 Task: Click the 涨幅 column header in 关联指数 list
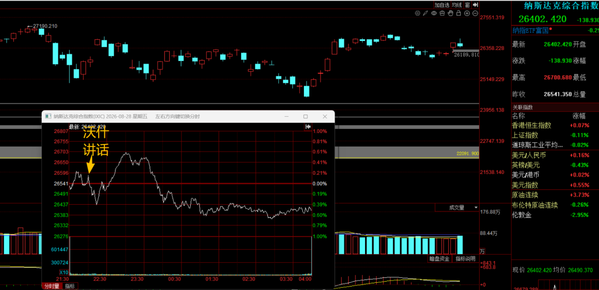coord(578,116)
